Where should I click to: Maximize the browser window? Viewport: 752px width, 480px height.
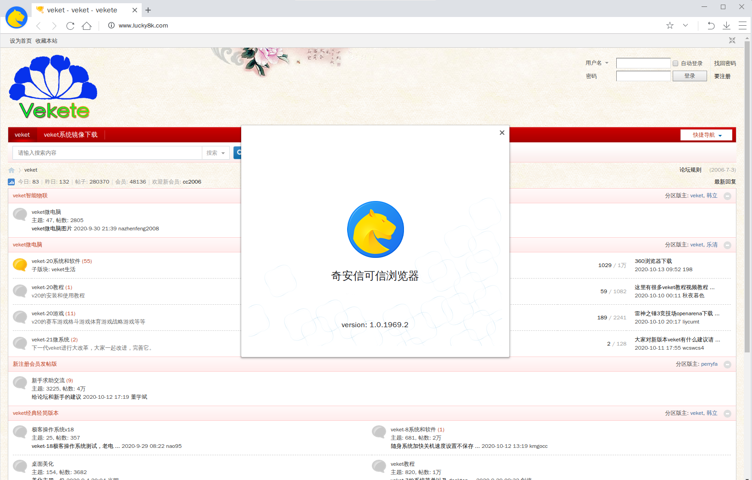[723, 7]
